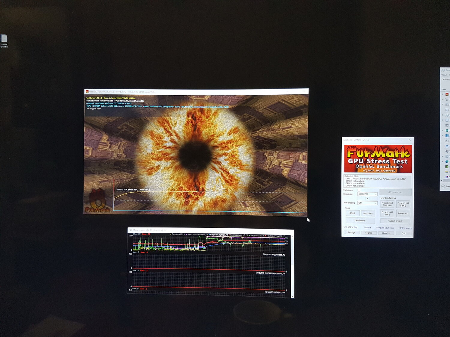450x337 pixels.
Task: Open the Log file button
Action: point(369,233)
